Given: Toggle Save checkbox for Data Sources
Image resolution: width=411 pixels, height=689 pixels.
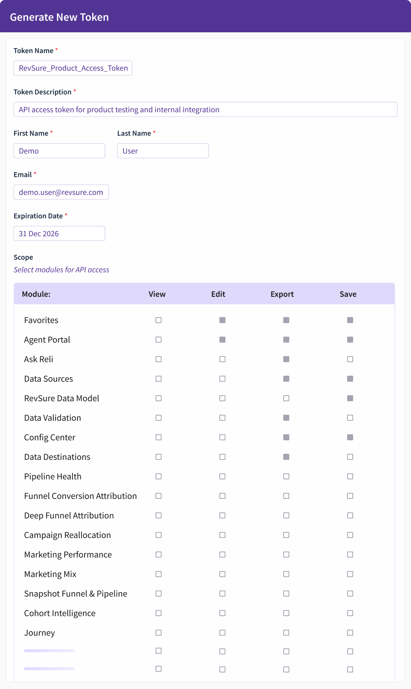Looking at the screenshot, I should pos(350,379).
